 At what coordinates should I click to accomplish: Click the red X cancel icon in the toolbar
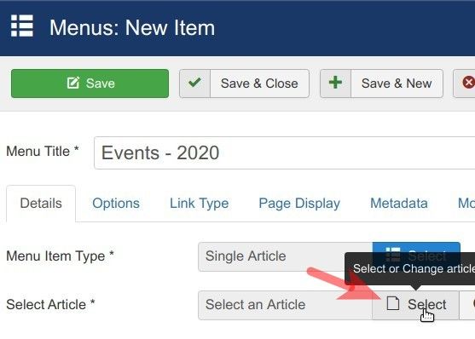coord(468,83)
